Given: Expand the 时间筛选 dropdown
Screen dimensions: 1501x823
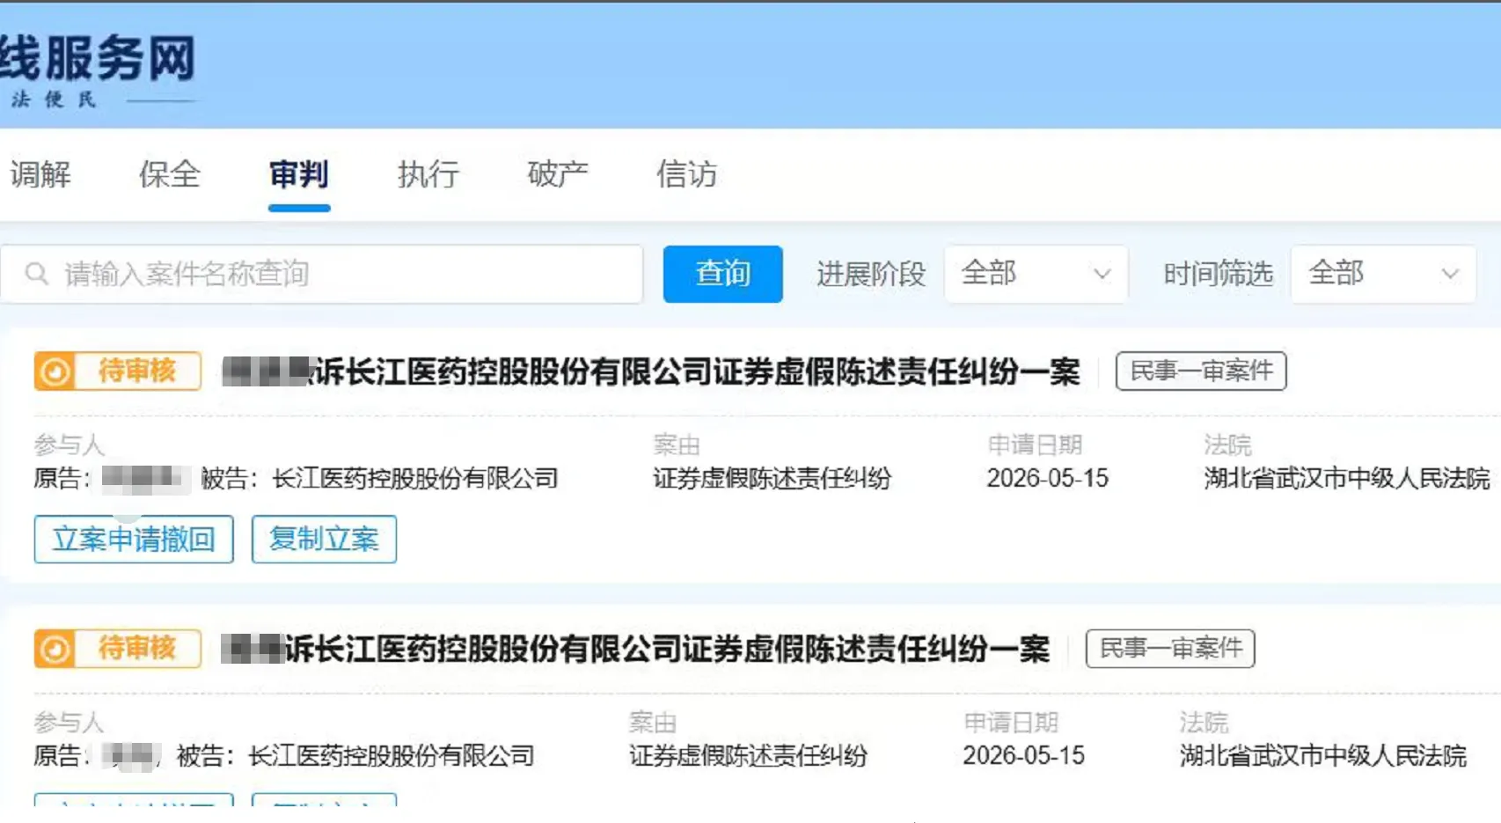Looking at the screenshot, I should click(1383, 274).
